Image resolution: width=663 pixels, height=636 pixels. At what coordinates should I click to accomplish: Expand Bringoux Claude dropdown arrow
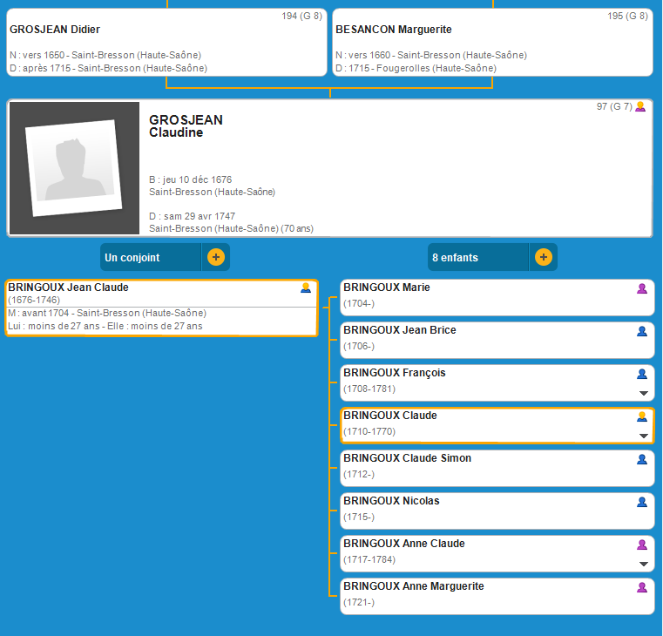644,436
